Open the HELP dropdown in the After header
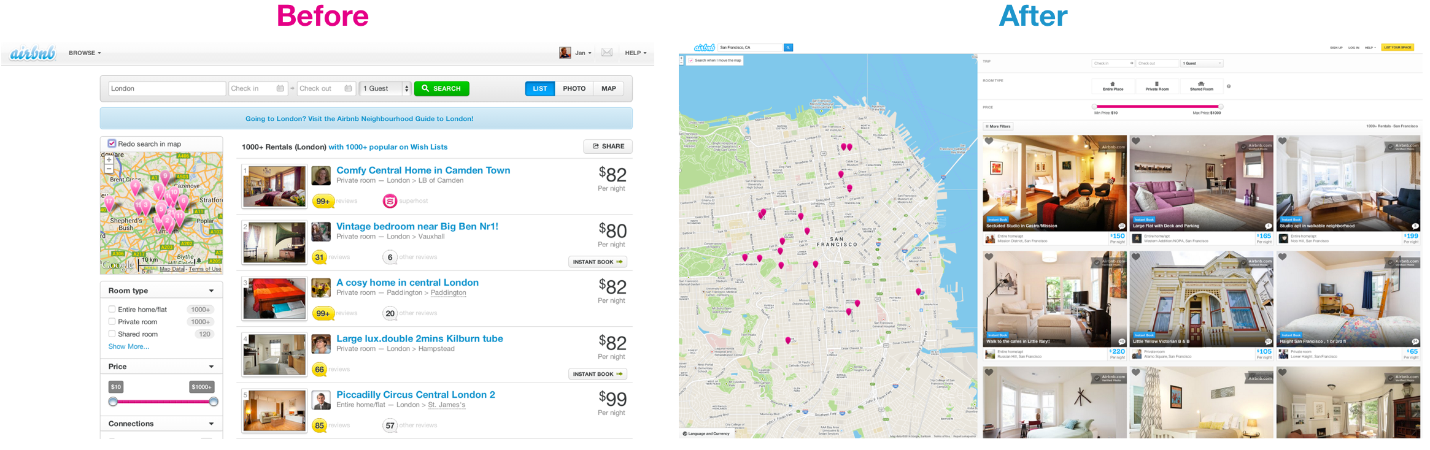This screenshot has width=1430, height=450. point(1370,47)
